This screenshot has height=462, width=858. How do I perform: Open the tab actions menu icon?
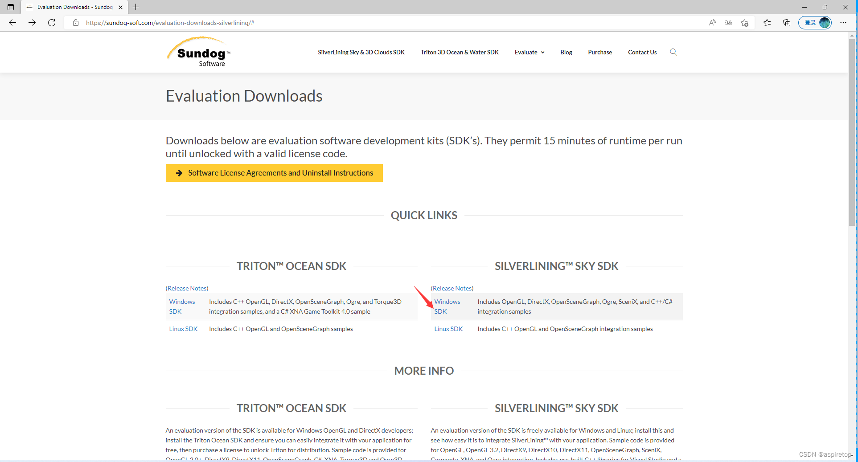coord(11,7)
